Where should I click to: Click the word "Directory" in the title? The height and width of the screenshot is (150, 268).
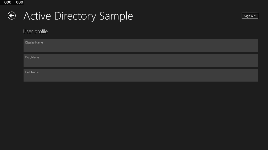pos(75,16)
